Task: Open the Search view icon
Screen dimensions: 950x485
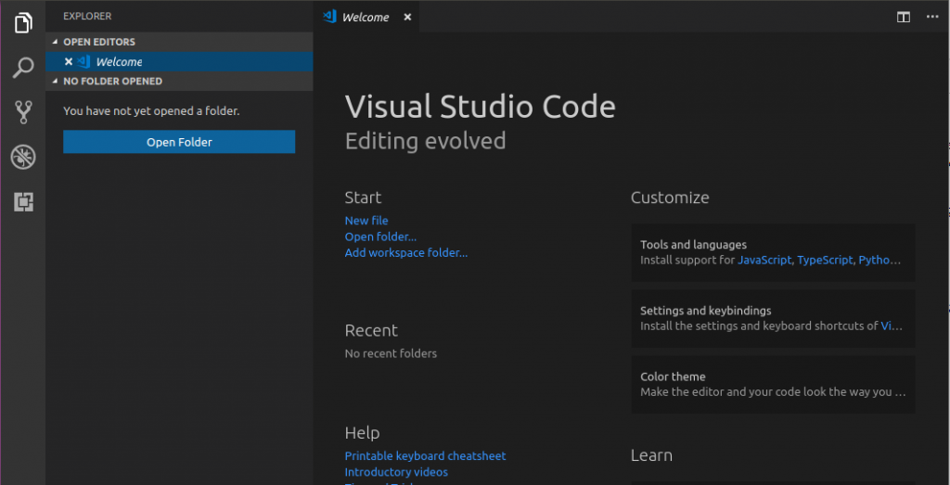Action: click(x=23, y=68)
